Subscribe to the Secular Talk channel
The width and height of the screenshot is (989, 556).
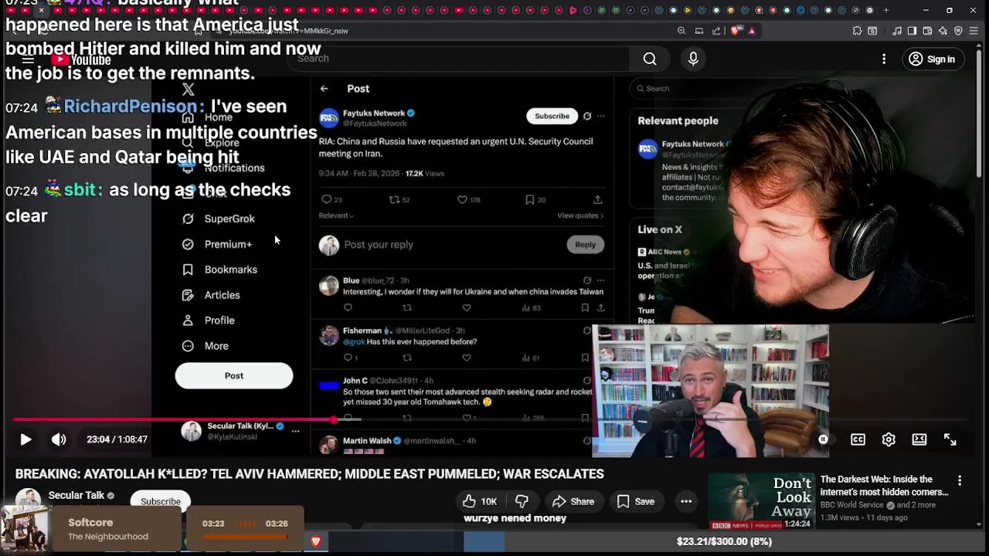click(x=161, y=501)
